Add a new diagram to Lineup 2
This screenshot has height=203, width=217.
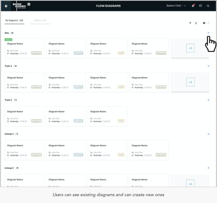coord(209,168)
